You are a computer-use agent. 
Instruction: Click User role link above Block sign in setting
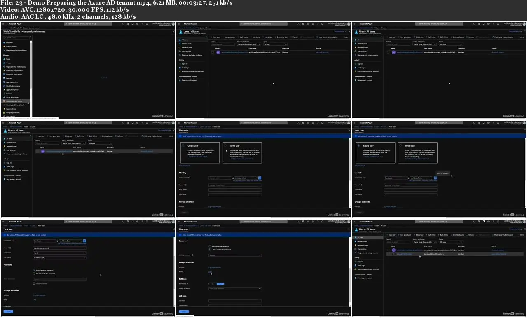[x=210, y=272]
